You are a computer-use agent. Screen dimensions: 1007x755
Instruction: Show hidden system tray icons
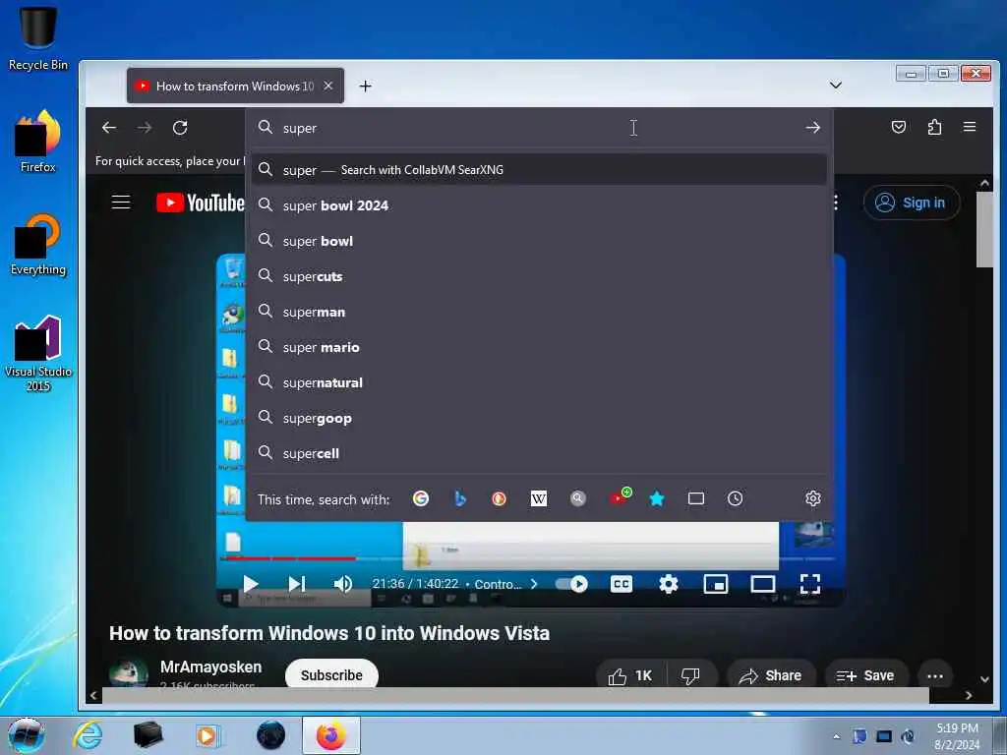click(x=836, y=736)
